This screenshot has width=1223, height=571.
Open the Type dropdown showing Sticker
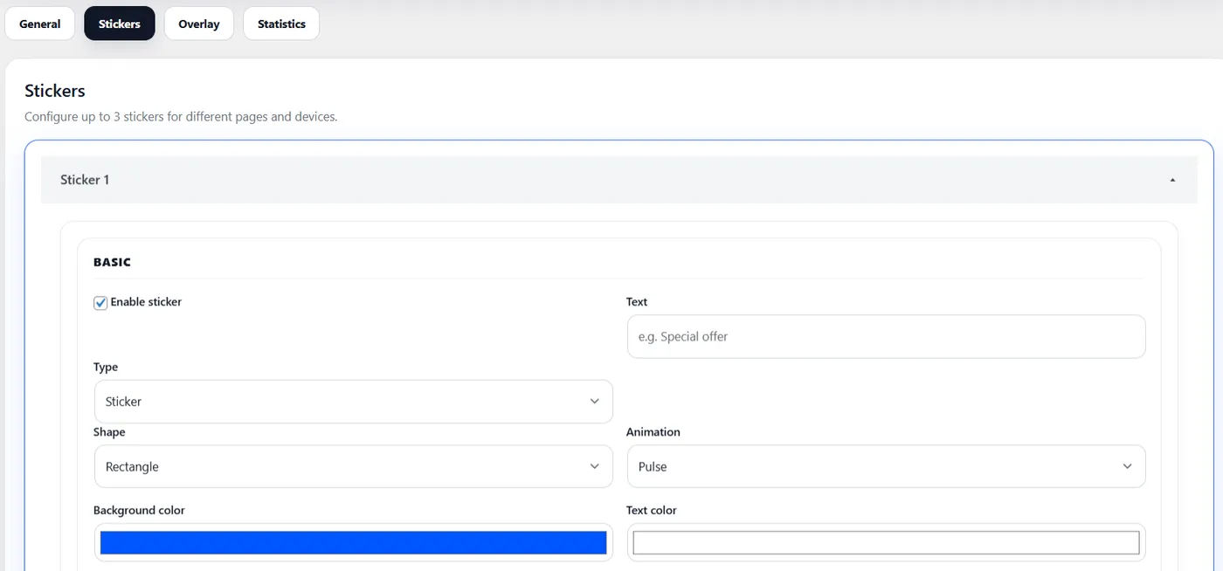click(x=353, y=402)
